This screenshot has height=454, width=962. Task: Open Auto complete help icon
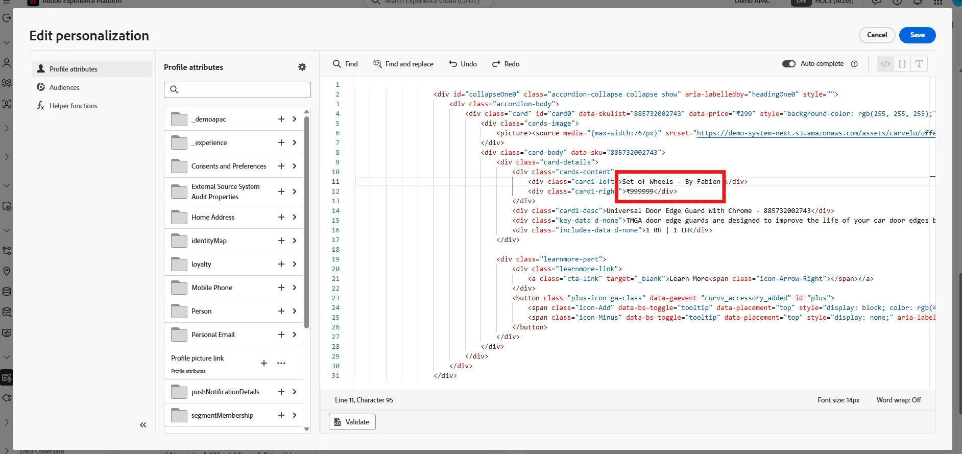[x=854, y=64]
